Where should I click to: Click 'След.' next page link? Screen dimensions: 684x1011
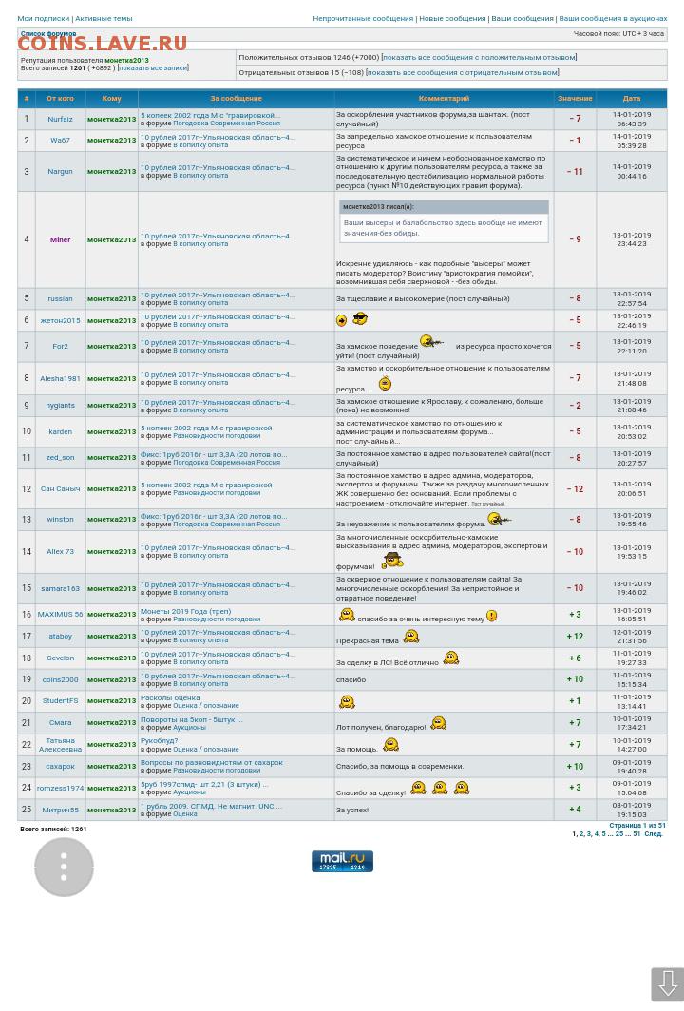click(x=653, y=833)
